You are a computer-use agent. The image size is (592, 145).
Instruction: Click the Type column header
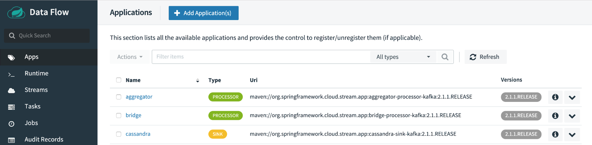point(215,80)
